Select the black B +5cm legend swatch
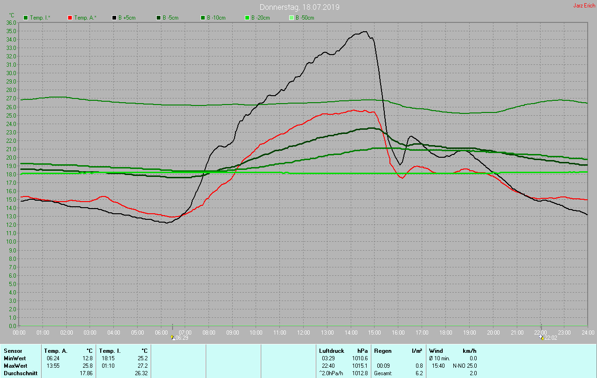This screenshot has height=378, width=597. coord(114,18)
